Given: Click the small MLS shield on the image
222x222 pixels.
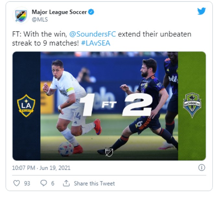Looking at the screenshot, I should pyautogui.click(x=109, y=152).
